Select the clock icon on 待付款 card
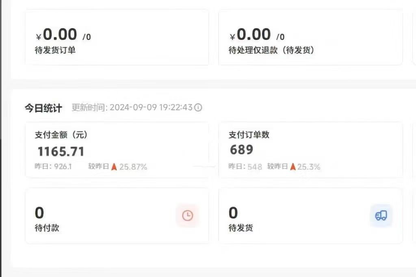 point(187,215)
